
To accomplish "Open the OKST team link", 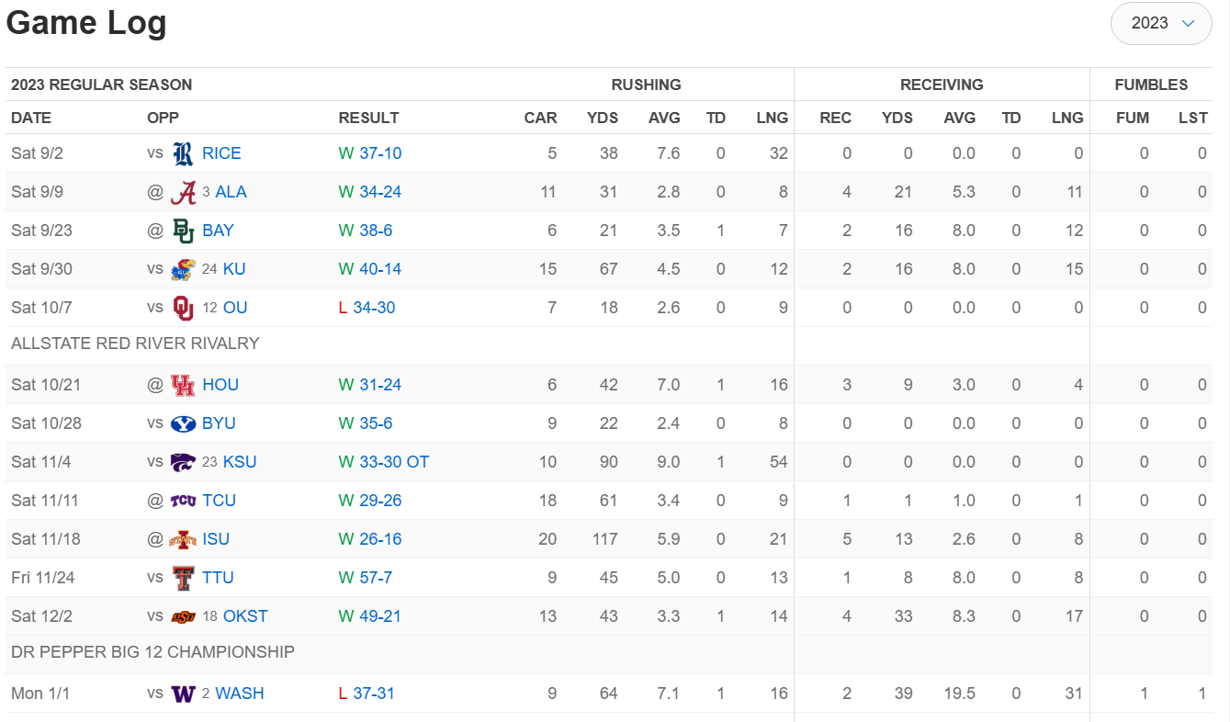I will click(x=245, y=616).
